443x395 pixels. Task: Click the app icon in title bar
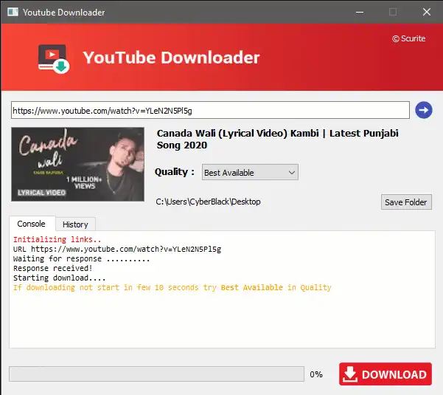pyautogui.click(x=13, y=12)
